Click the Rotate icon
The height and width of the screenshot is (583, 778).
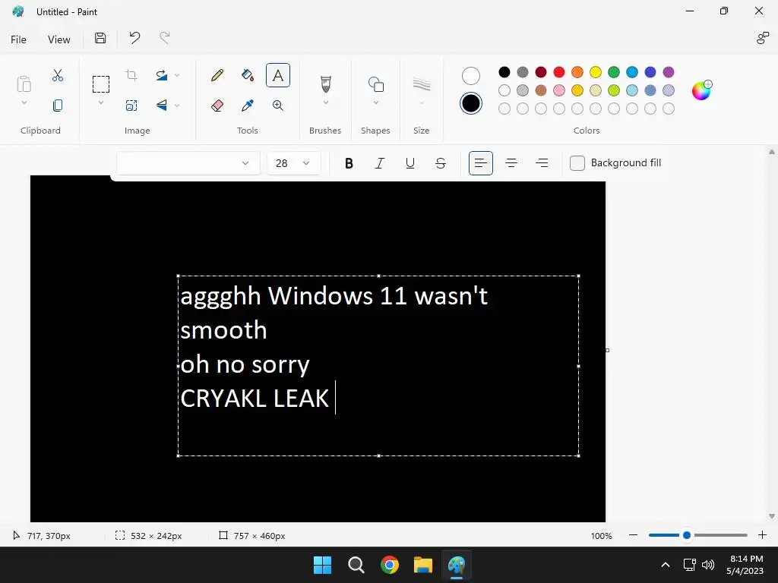(162, 75)
